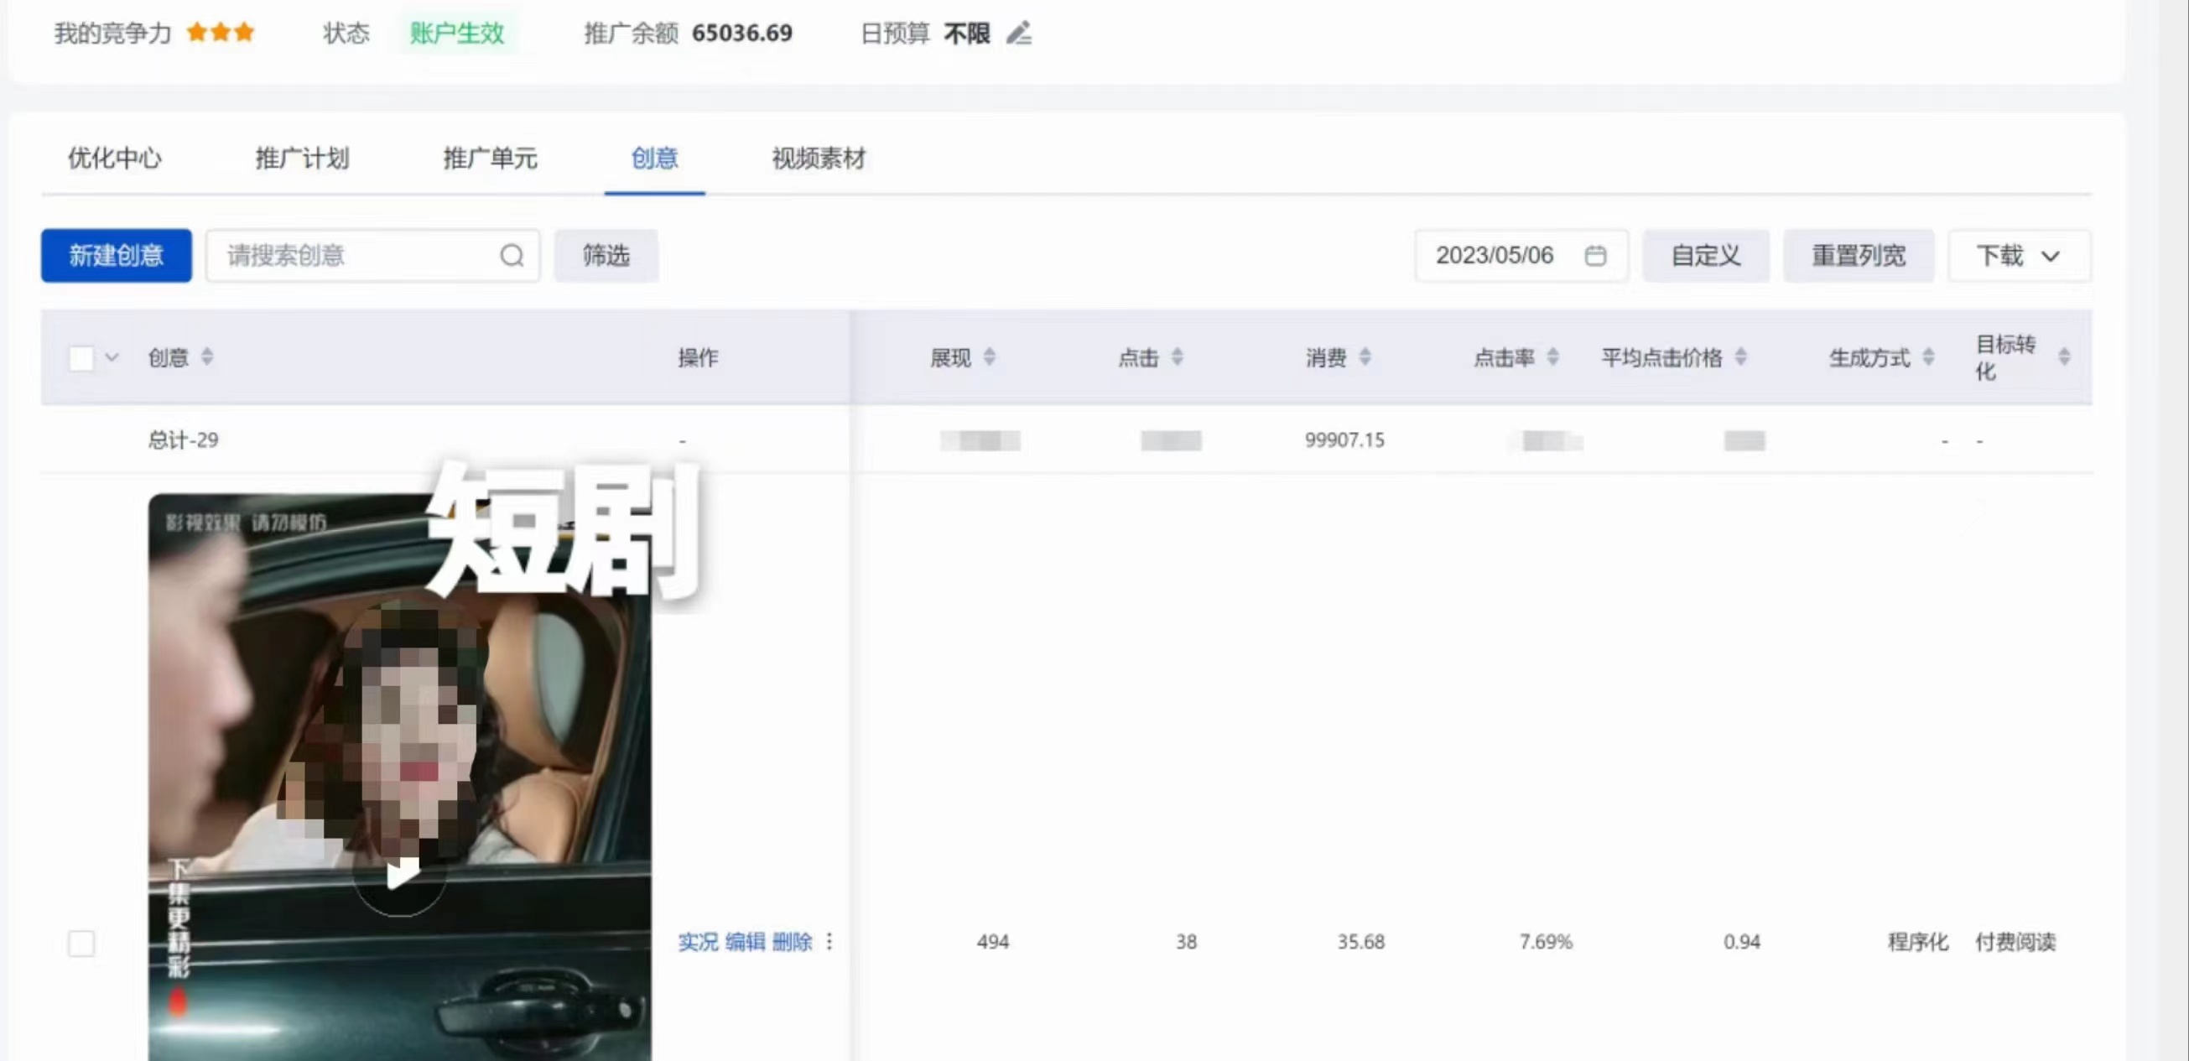Open 实况 link for creative
Image resolution: width=2189 pixels, height=1061 pixels.
[x=698, y=941]
